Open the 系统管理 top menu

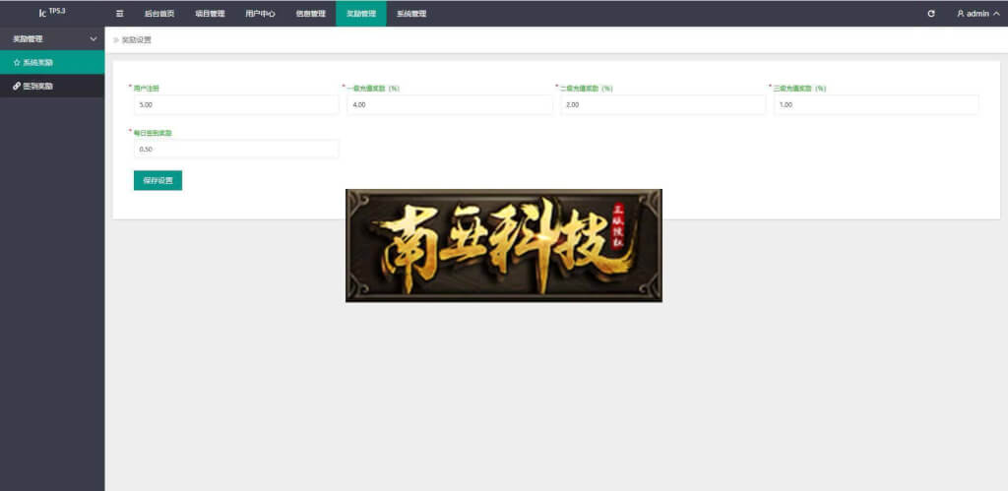411,14
